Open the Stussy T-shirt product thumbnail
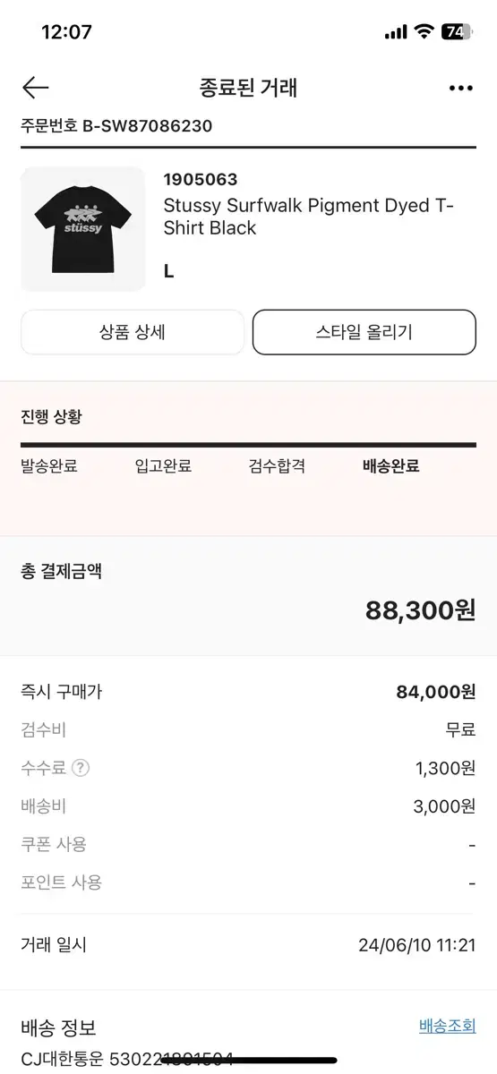The image size is (497, 1074). click(82, 229)
